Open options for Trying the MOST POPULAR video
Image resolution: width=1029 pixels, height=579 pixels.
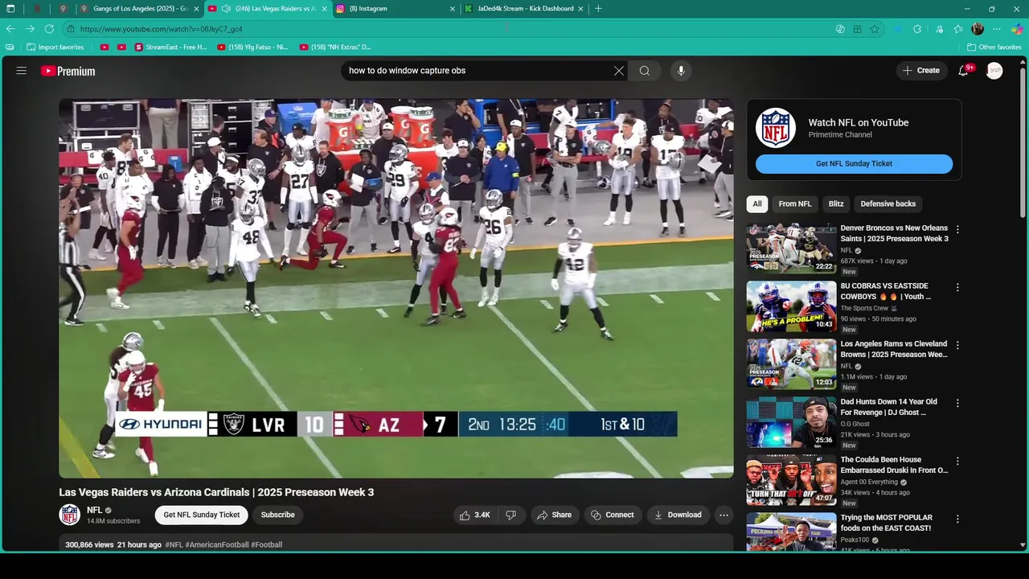coord(957,519)
